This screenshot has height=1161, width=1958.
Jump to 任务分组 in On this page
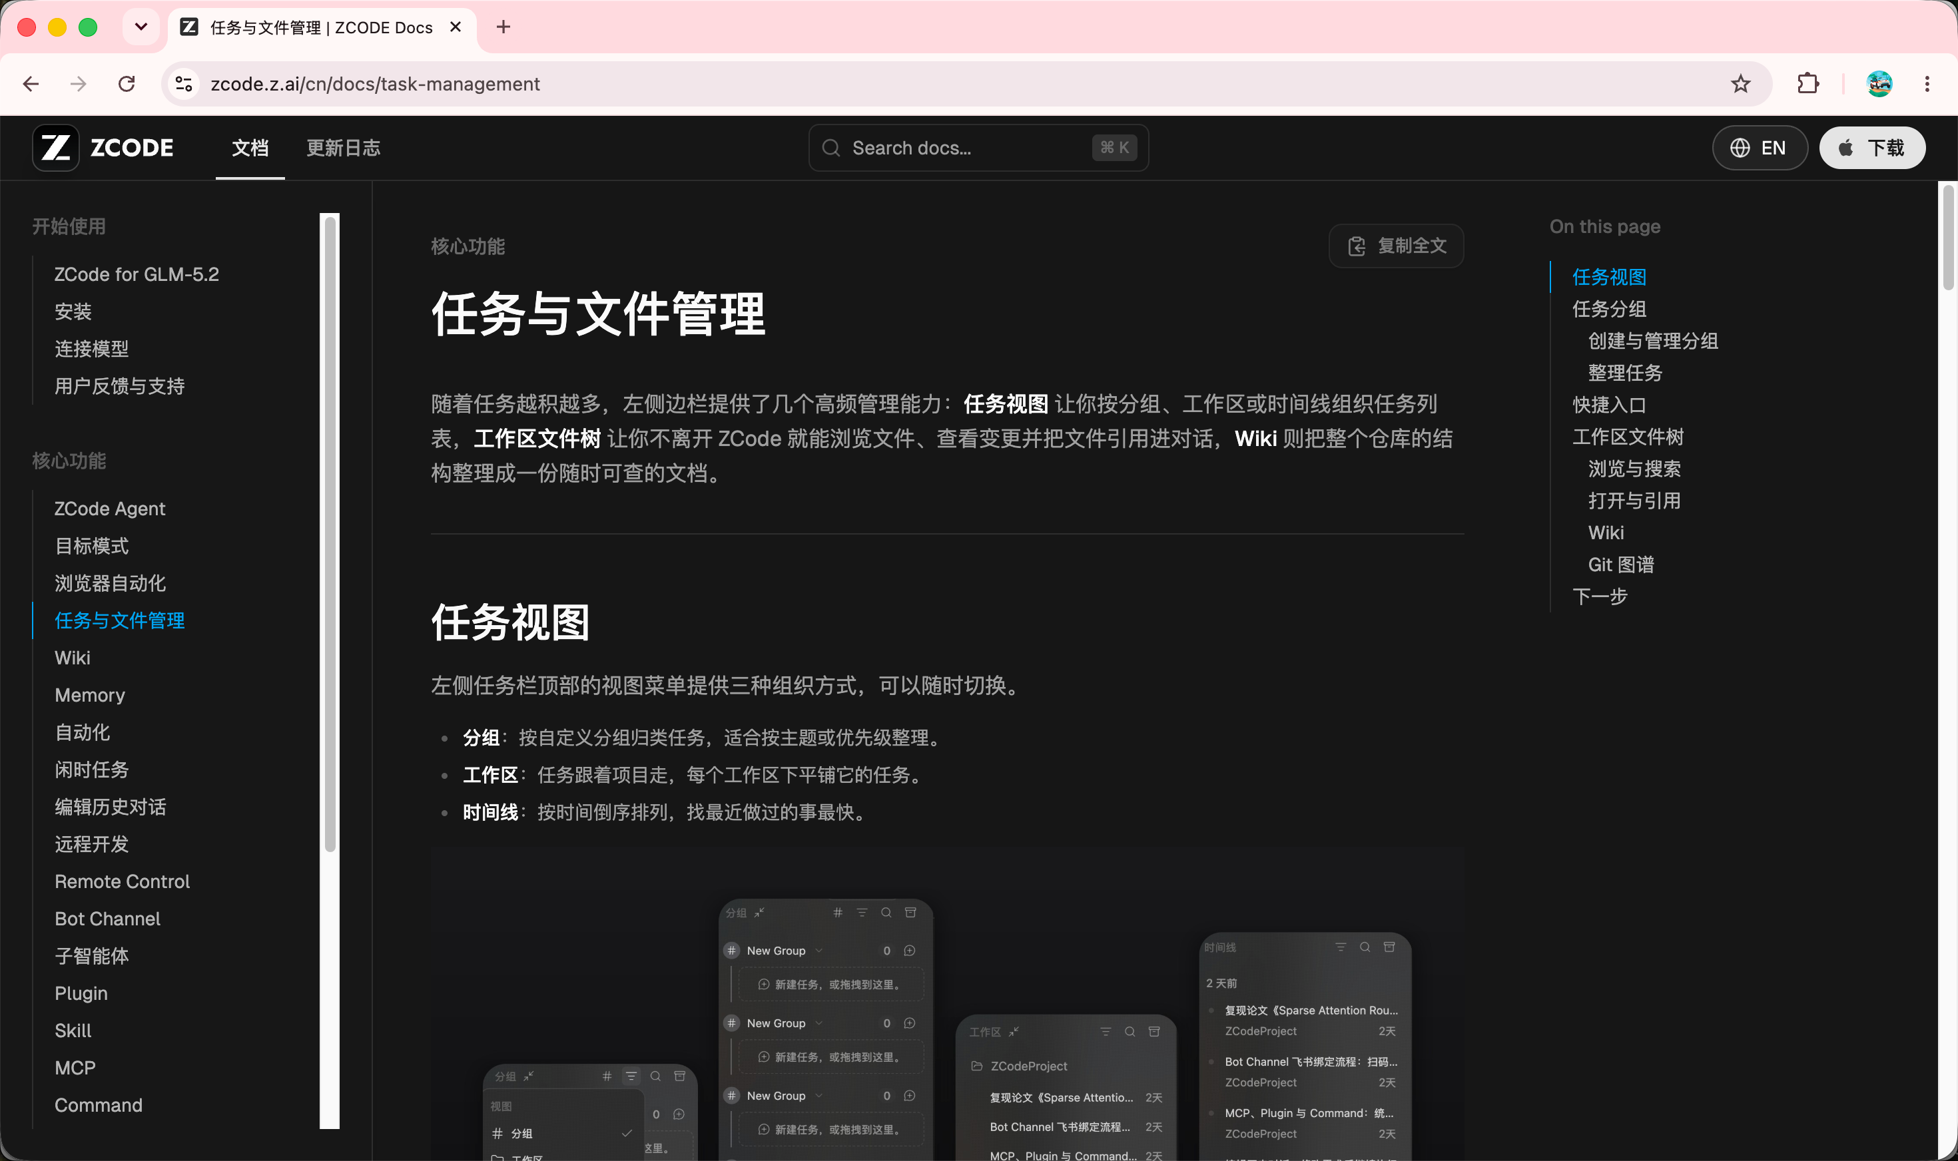(x=1609, y=309)
